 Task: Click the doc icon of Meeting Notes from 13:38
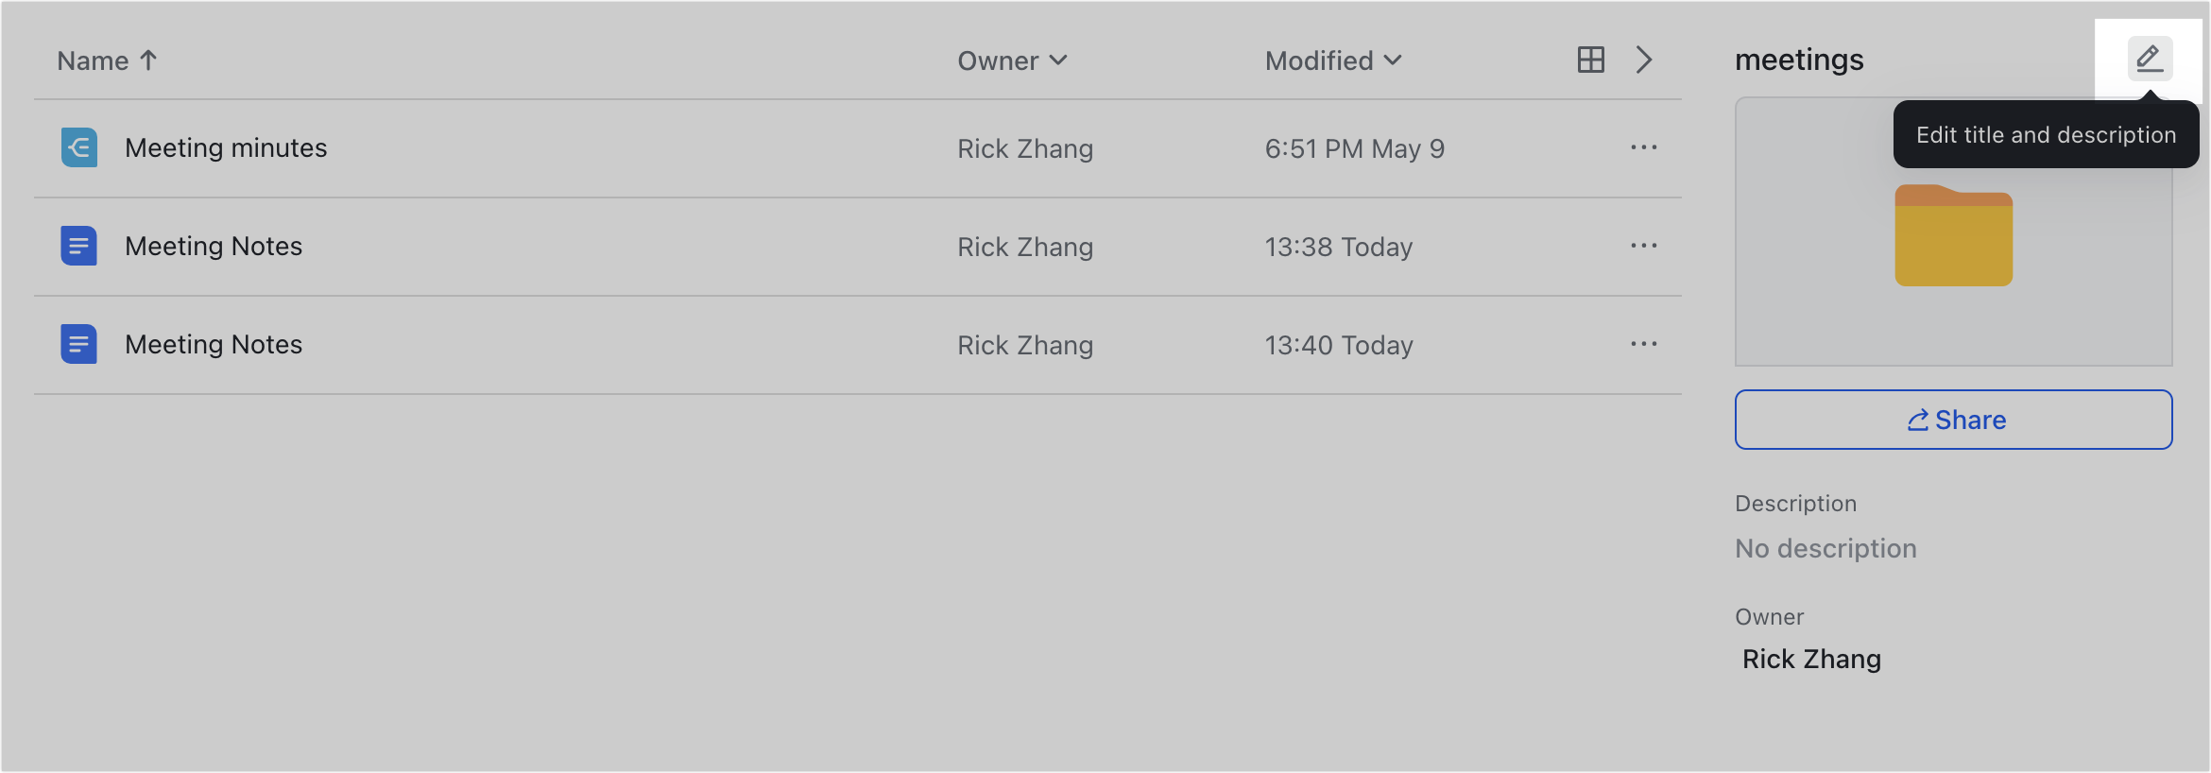[x=79, y=246]
